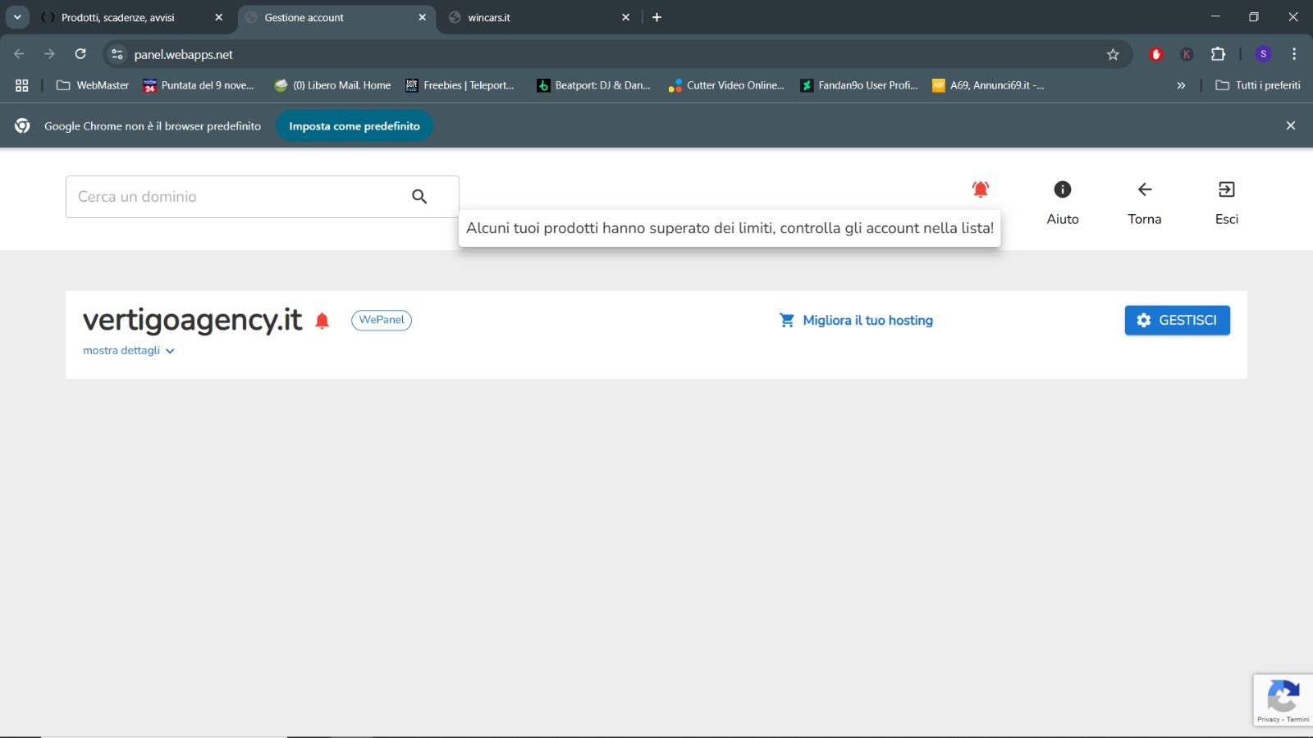The image size is (1313, 738).
Task: Open the Puntata del 9 nove... bookmark
Action: click(199, 85)
